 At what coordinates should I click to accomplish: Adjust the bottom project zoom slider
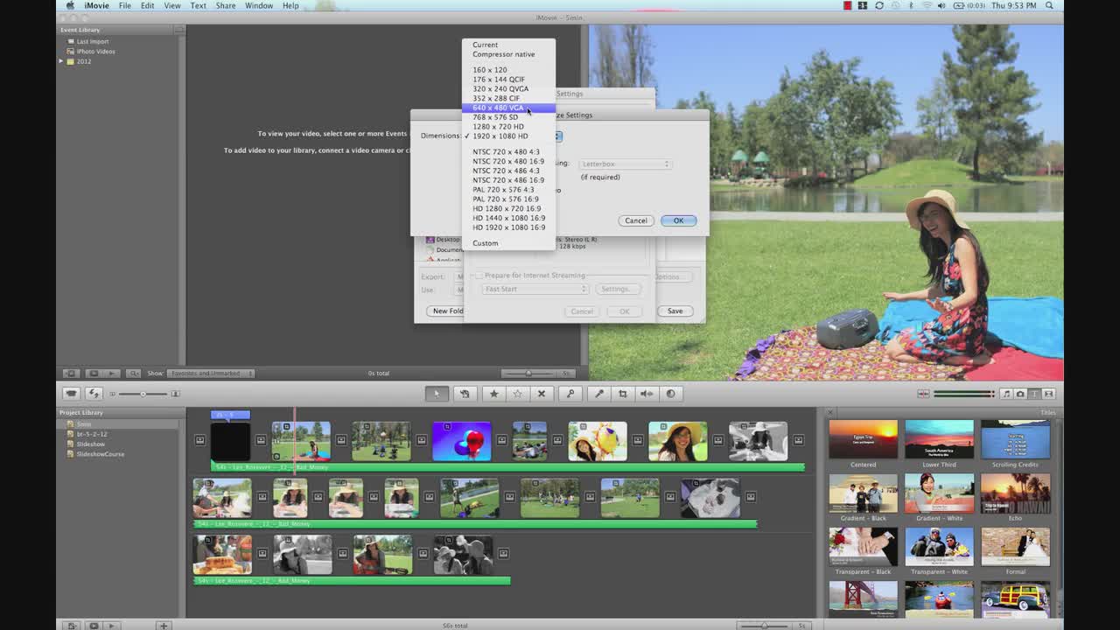click(764, 626)
